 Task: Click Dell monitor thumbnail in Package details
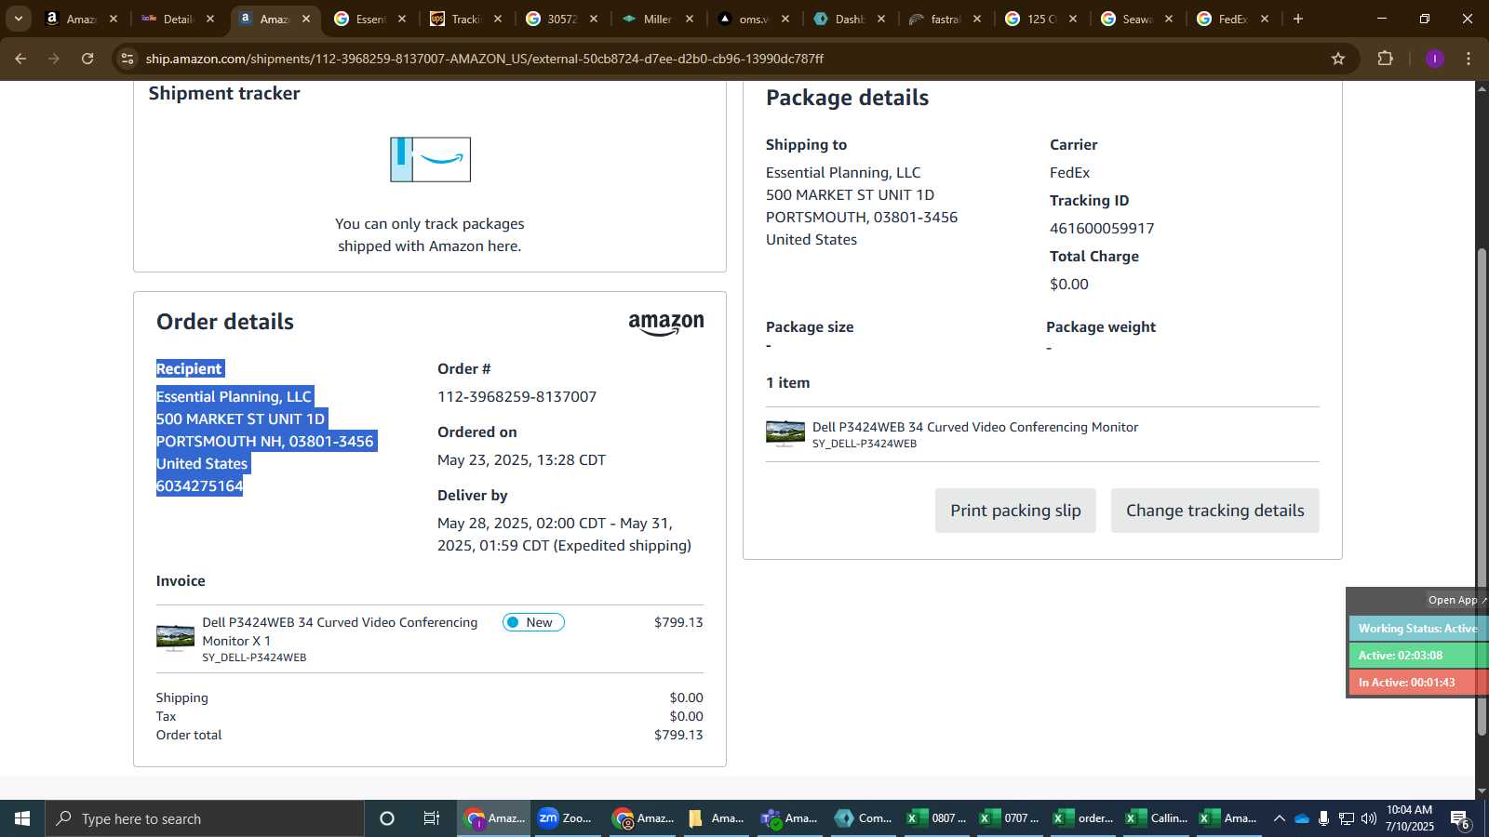785,433
